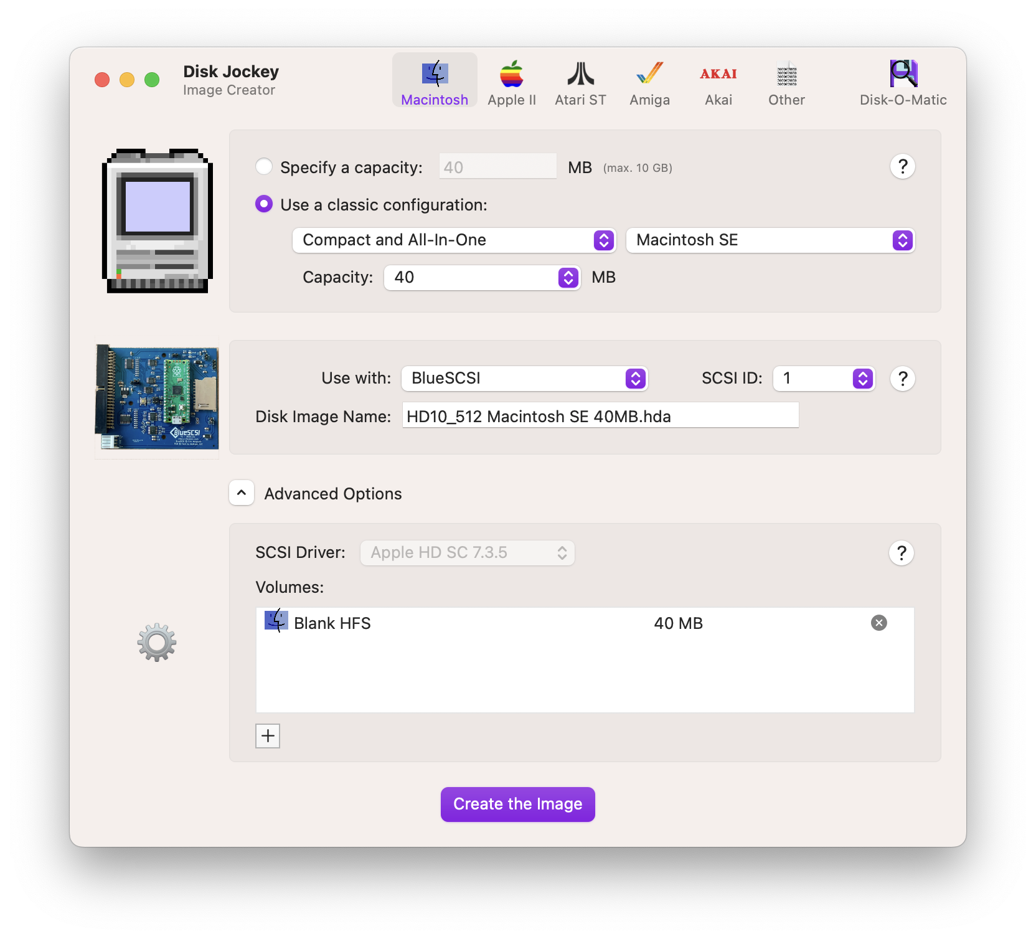Open the Use with BlueSCSI dropdown

[524, 378]
